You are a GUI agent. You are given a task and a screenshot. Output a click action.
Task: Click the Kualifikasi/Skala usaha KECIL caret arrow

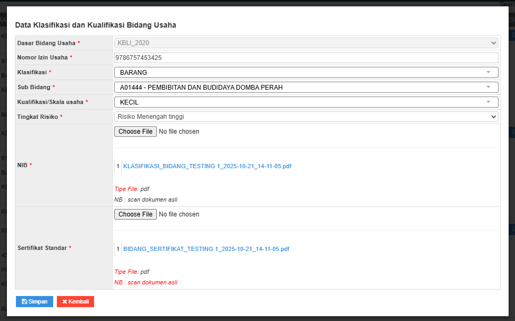[x=488, y=102]
